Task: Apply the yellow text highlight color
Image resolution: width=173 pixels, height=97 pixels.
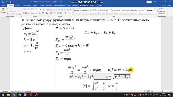Action: (x=43, y=13)
